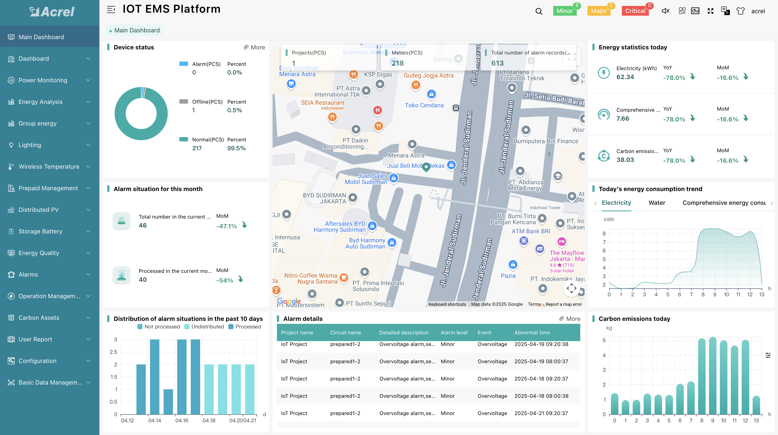Open More link in Device status
The height and width of the screenshot is (435, 778).
coord(254,47)
